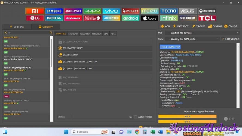Viewport: 242px width, 136px height.
Task: Open the Qualcomm Snapdragon brand tile
Action: tap(92, 18)
